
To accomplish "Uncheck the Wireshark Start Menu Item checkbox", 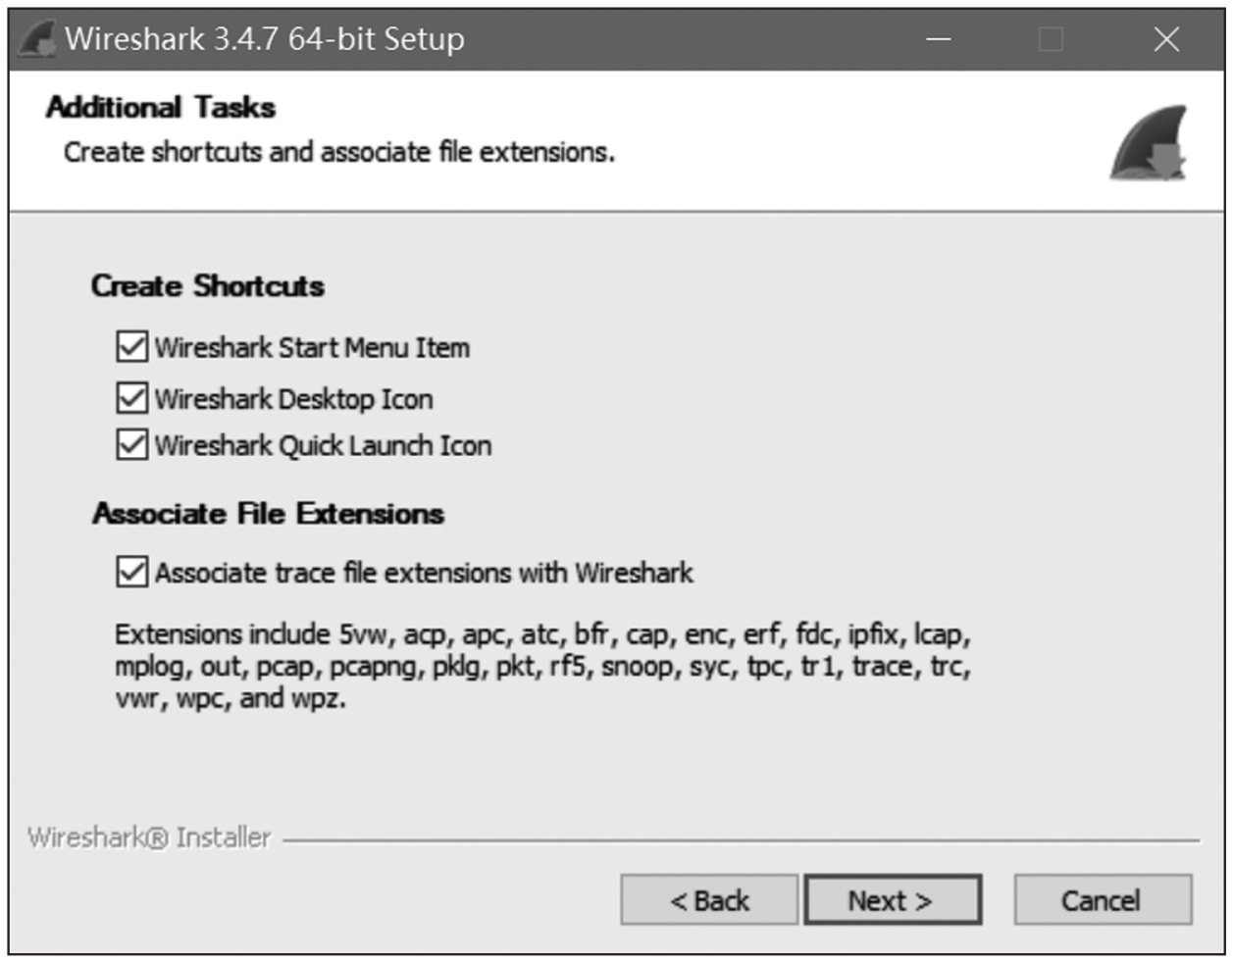I will coord(132,347).
